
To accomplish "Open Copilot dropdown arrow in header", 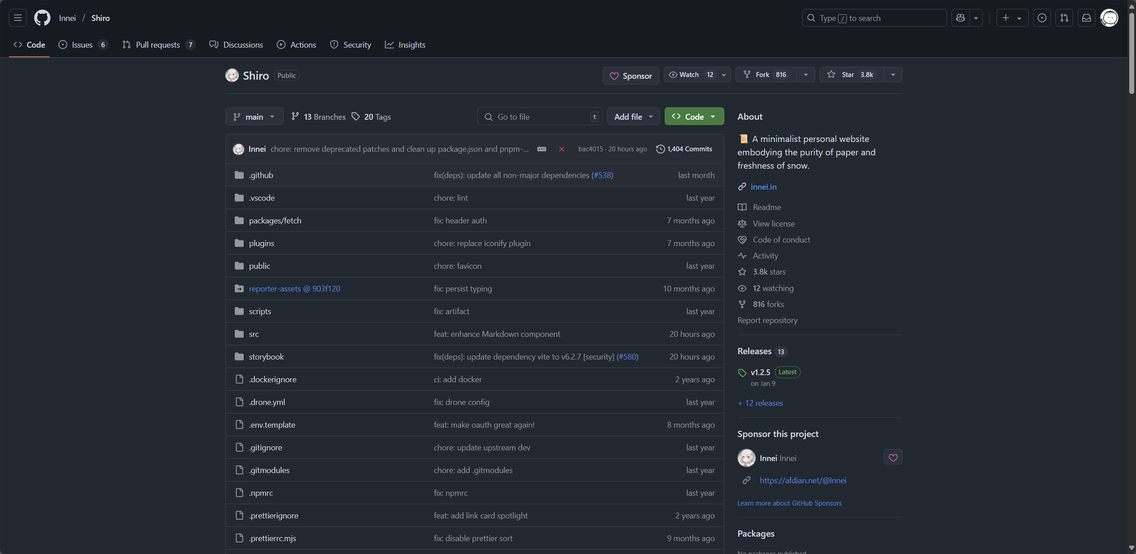I will click(x=976, y=18).
